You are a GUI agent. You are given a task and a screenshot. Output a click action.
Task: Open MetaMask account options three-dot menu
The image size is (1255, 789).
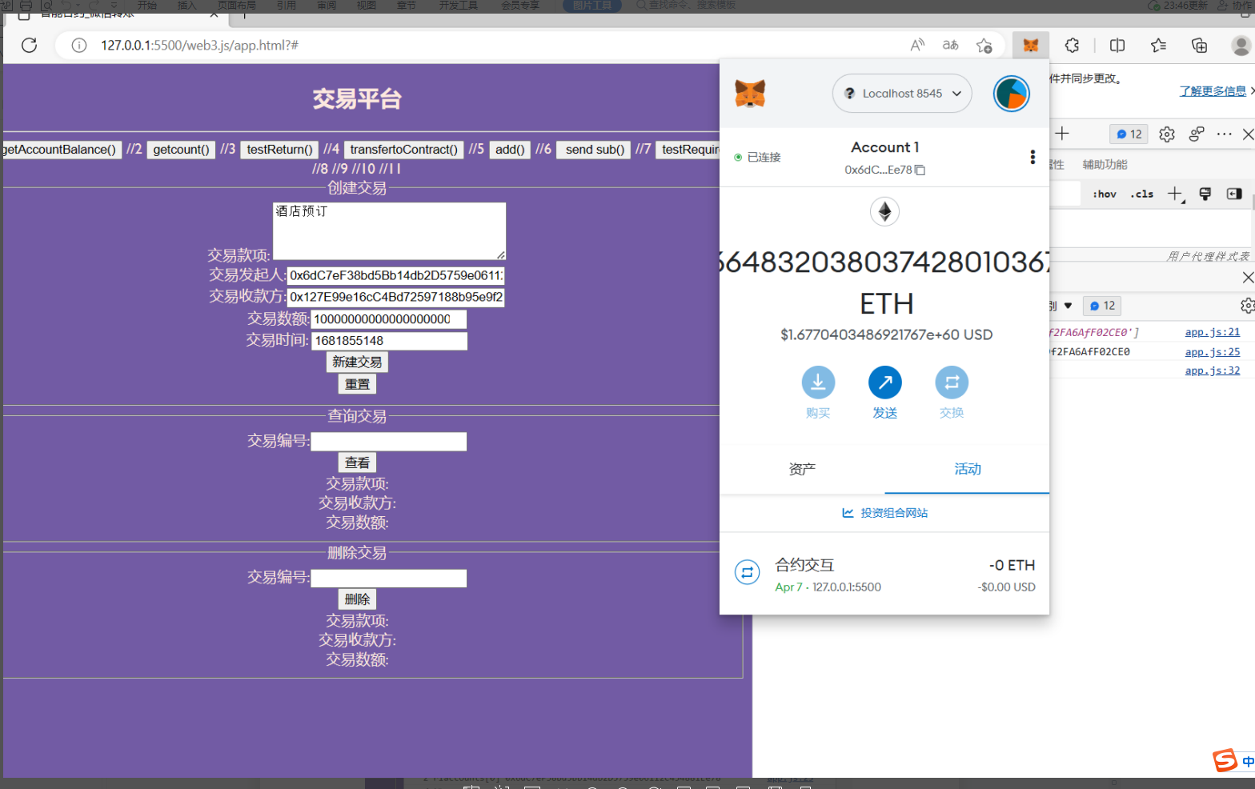pyautogui.click(x=1032, y=157)
